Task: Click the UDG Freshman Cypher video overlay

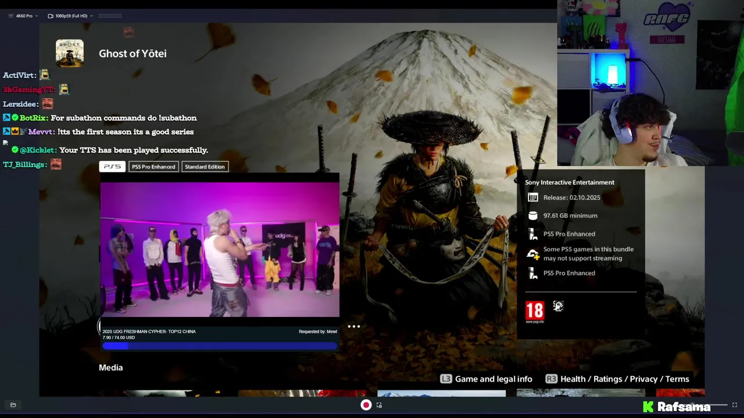Action: (220, 250)
